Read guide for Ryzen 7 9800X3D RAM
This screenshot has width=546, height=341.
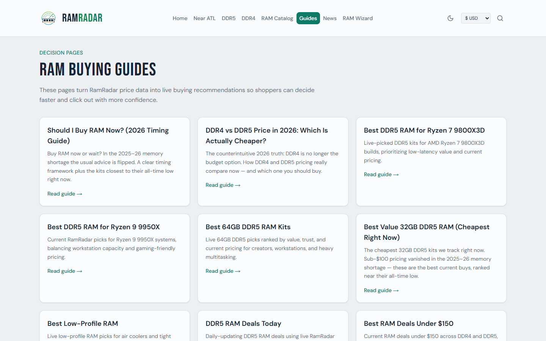click(x=381, y=174)
